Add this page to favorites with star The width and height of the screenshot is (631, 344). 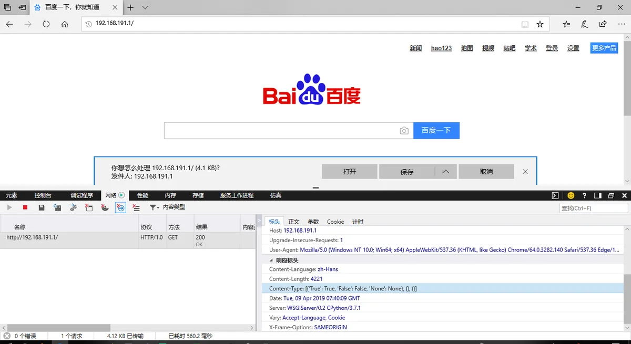(540, 24)
